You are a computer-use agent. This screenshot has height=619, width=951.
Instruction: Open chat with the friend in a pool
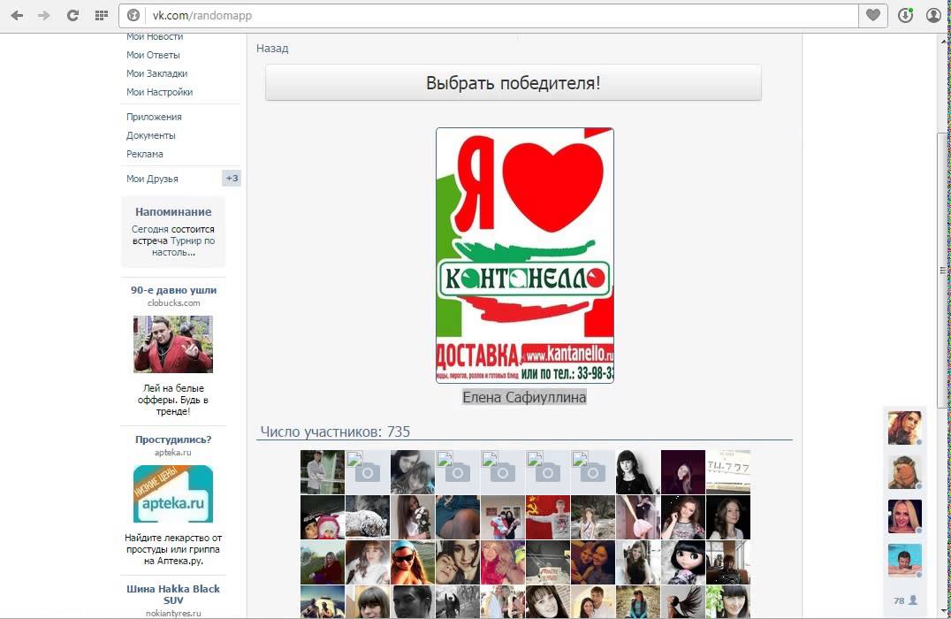point(904,560)
